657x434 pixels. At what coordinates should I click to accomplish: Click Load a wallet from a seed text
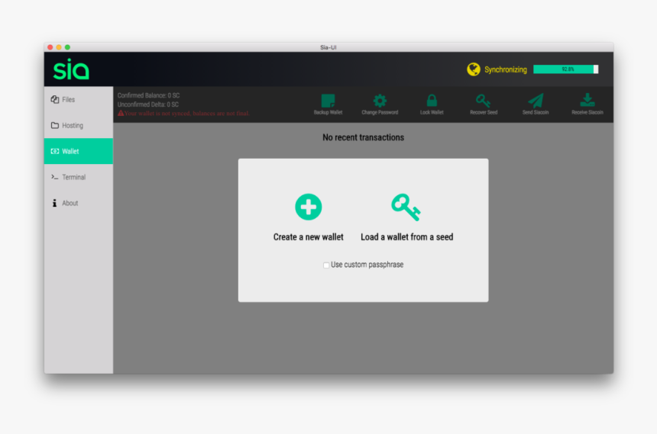click(407, 237)
